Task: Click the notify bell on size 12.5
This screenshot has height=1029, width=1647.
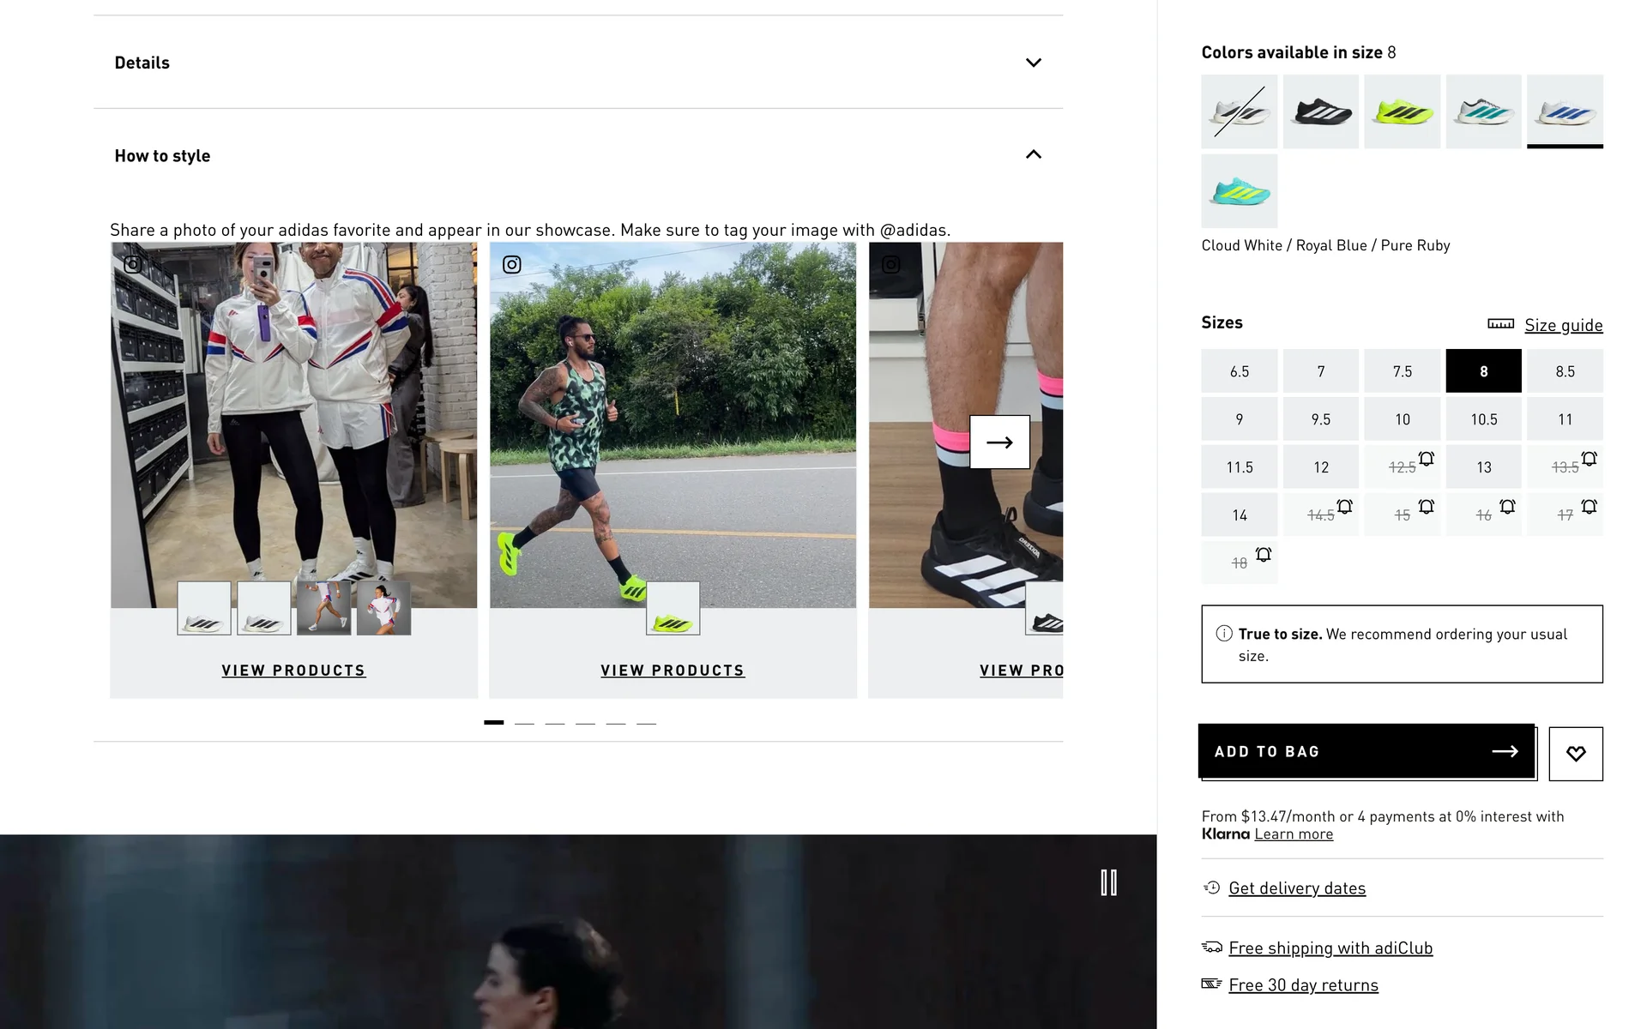Action: 1426,459
